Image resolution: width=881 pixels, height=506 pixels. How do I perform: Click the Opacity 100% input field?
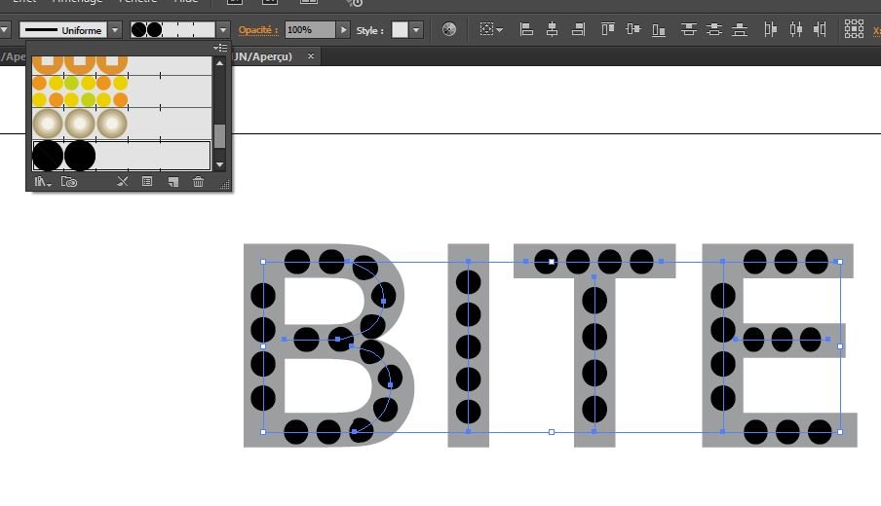[x=309, y=30]
